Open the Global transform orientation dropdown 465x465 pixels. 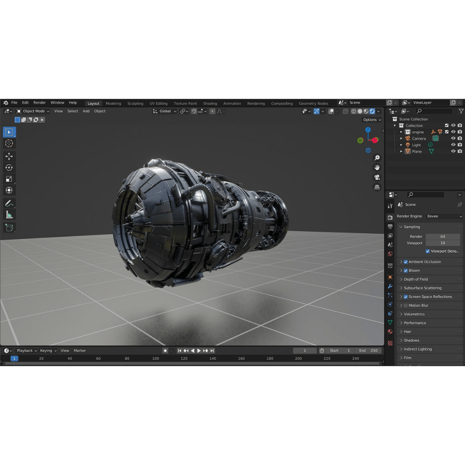pyautogui.click(x=164, y=111)
